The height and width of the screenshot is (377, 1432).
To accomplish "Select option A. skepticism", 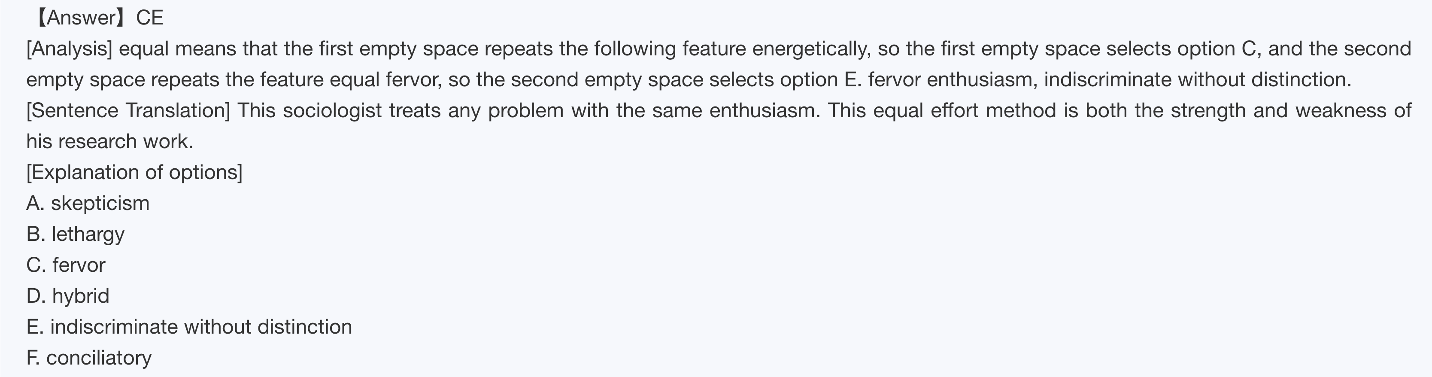I will (88, 203).
